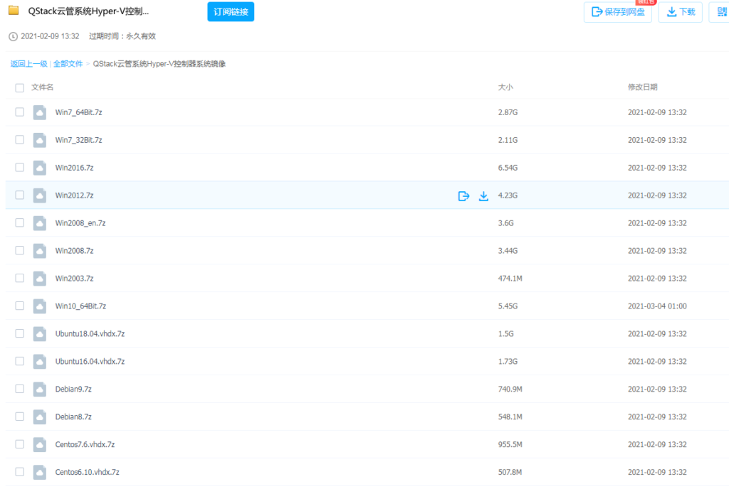Screen dimensions: 729x489
Task: Check the box for Centos7.6.vhdx.7z
Action: tap(19, 444)
